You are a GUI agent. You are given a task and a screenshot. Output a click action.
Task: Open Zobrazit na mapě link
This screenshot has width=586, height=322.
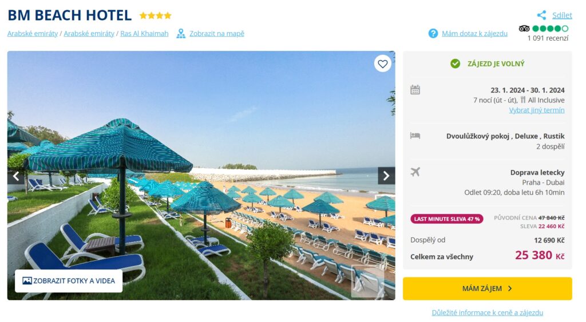point(217,34)
